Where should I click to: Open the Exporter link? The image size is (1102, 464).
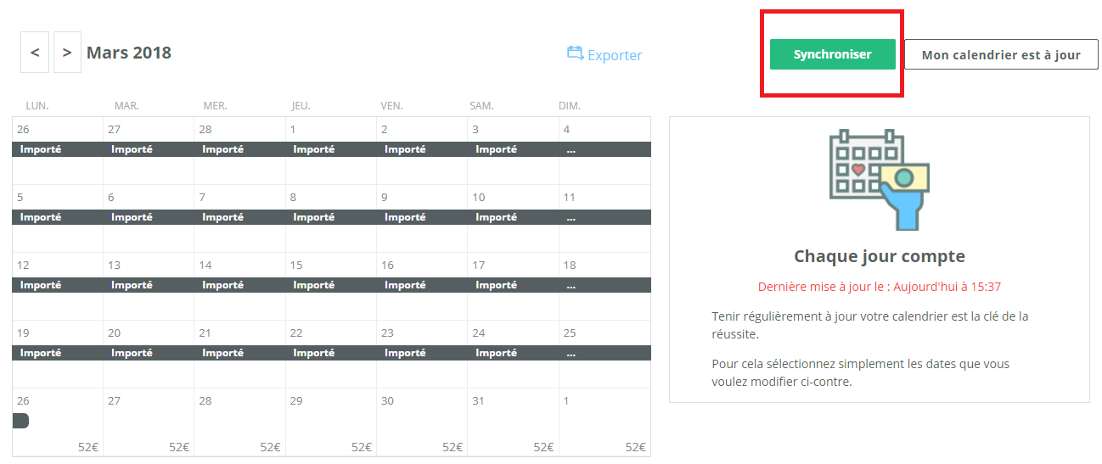tap(615, 55)
